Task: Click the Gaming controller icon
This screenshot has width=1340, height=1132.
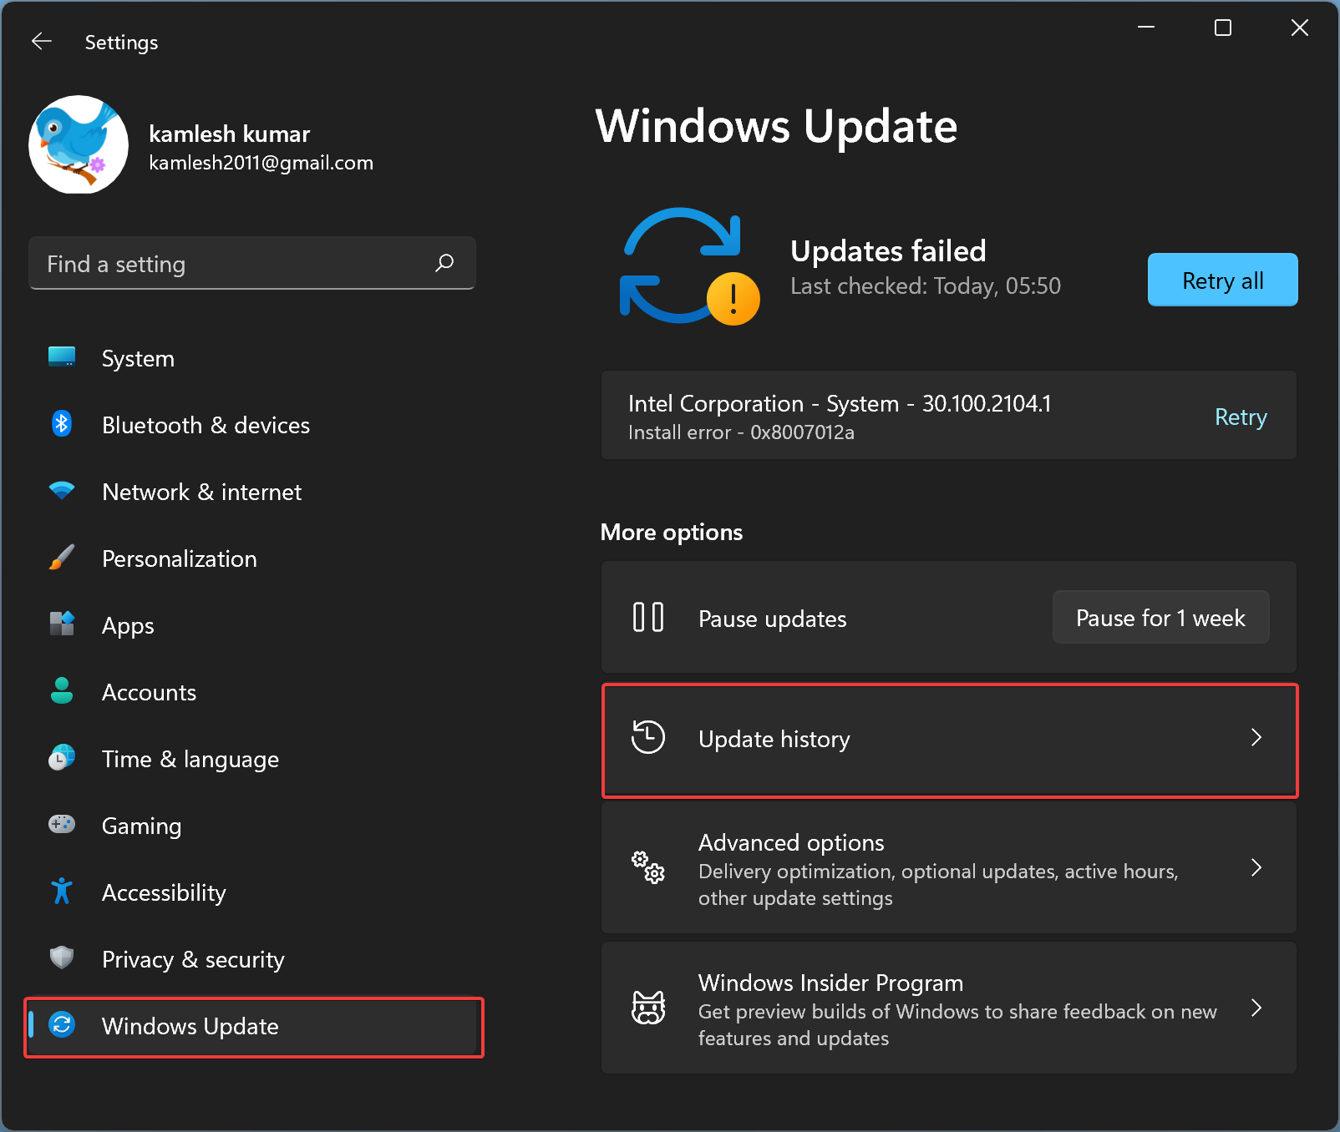Action: click(x=62, y=825)
